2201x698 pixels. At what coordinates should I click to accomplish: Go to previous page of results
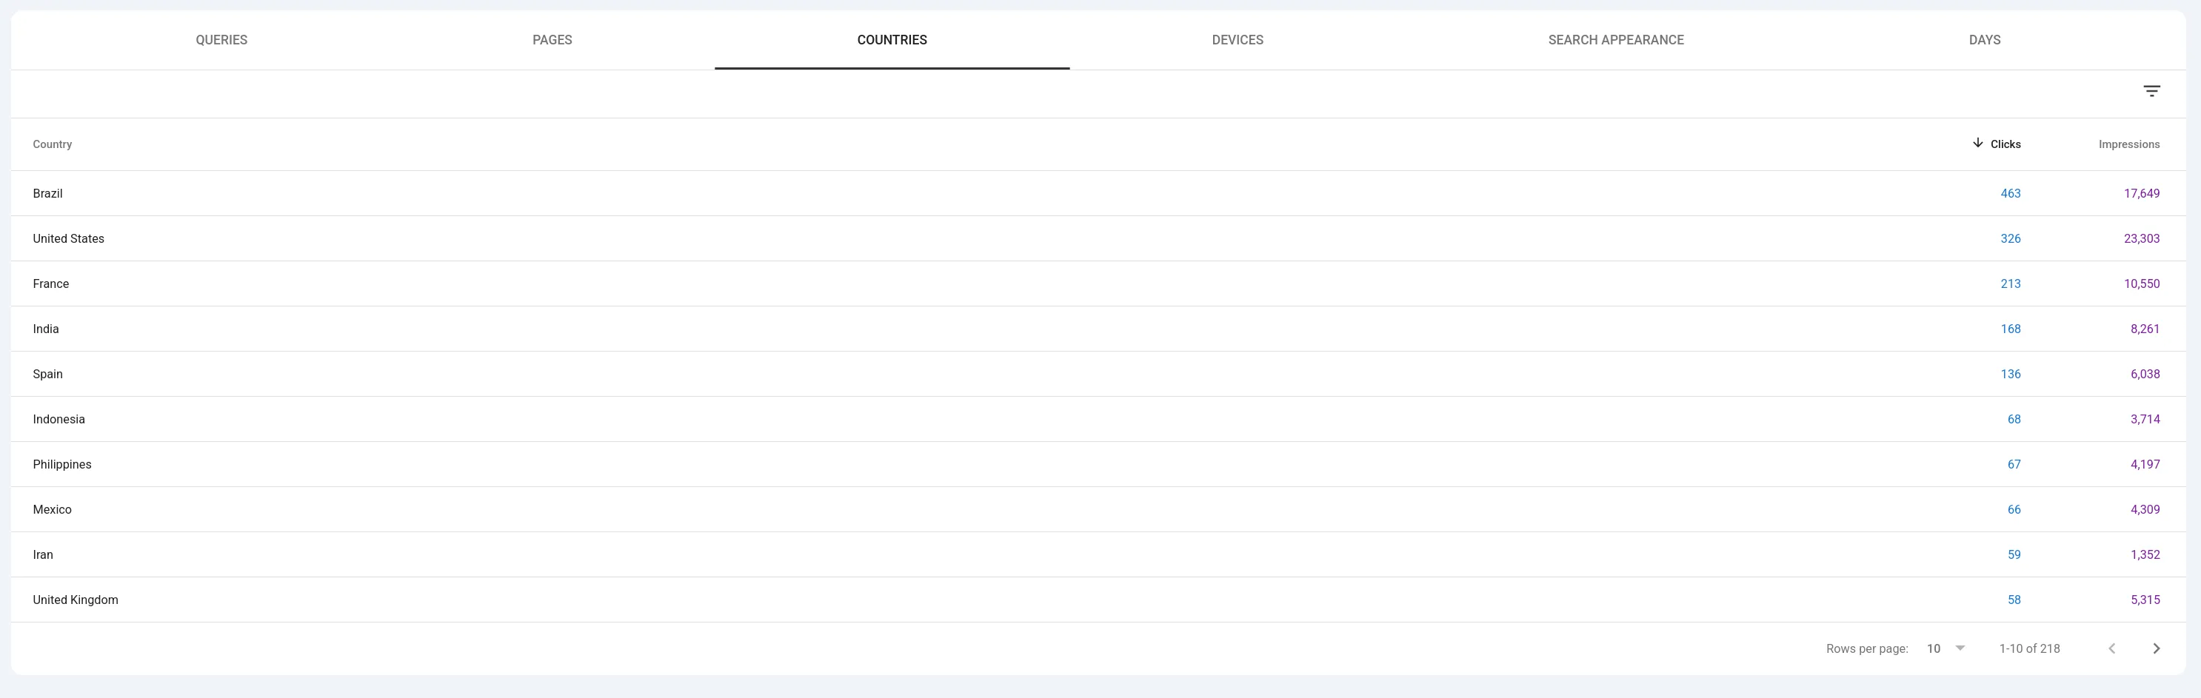2111,648
